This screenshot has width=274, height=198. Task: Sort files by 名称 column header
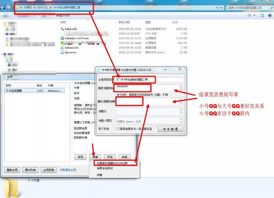pyautogui.click(x=63, y=22)
